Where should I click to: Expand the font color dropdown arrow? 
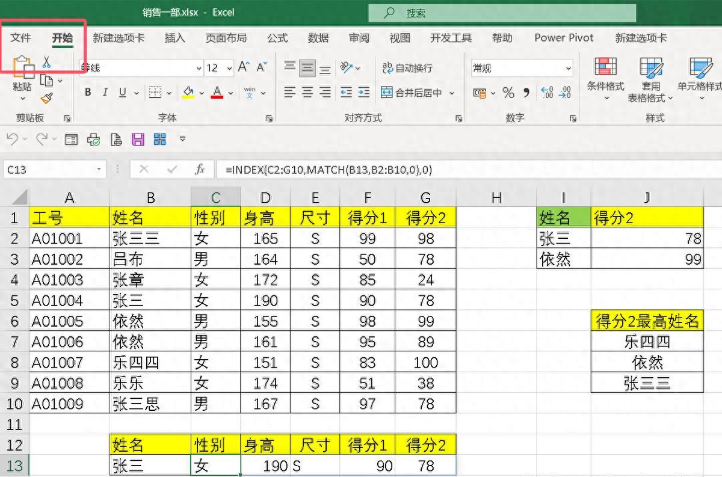[230, 93]
